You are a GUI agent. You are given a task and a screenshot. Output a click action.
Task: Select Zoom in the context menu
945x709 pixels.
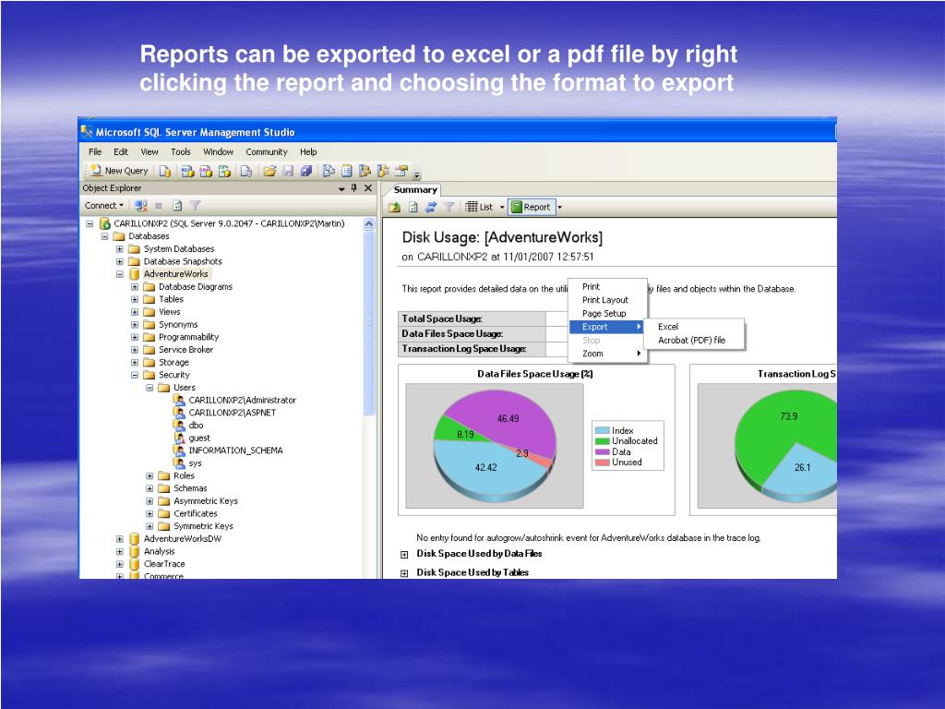607,354
